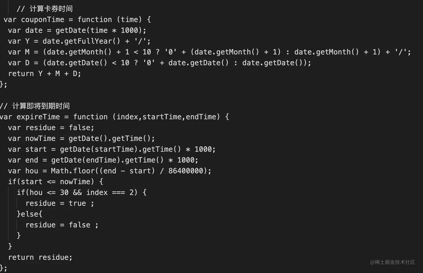
Task: Click the 'var end' declaration
Action: [x=23, y=160]
